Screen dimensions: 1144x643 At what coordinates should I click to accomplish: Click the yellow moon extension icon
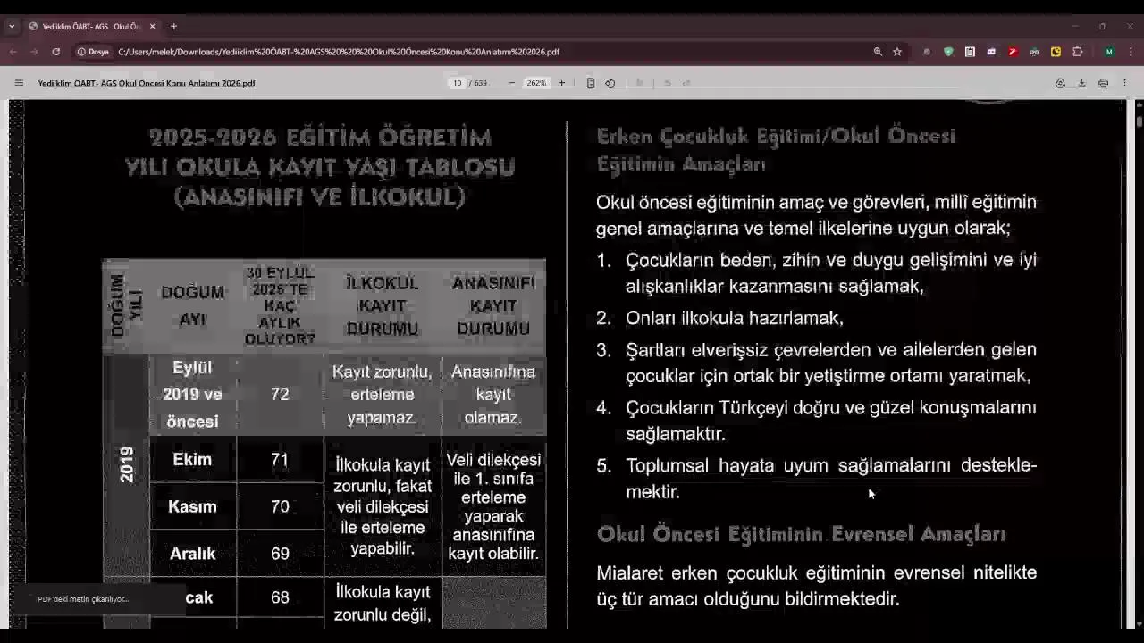(1056, 52)
